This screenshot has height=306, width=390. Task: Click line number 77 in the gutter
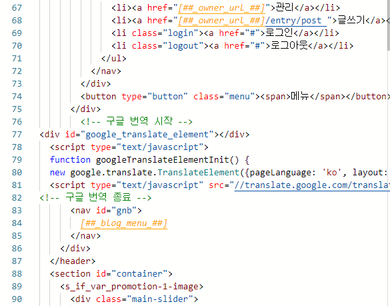click(x=17, y=135)
